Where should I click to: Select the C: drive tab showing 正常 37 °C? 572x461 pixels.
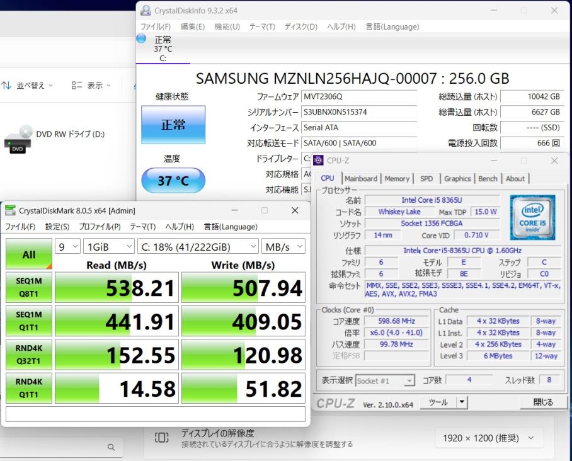tap(163, 48)
